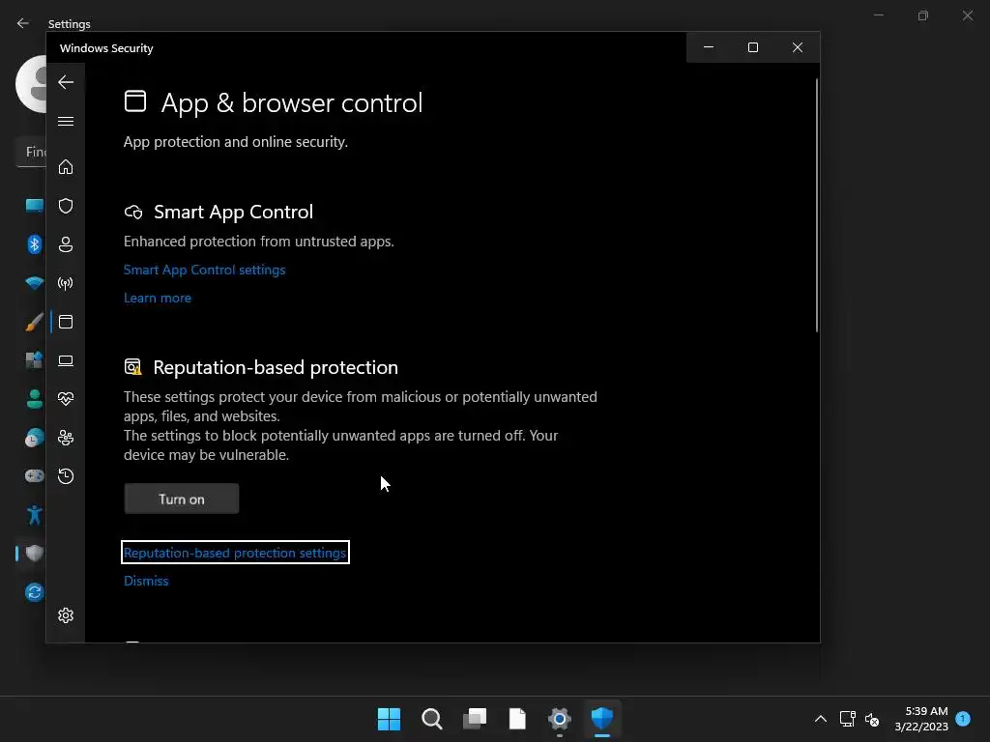Image resolution: width=990 pixels, height=742 pixels.
Task: Open Windows Security settings gear
Action: 66,615
